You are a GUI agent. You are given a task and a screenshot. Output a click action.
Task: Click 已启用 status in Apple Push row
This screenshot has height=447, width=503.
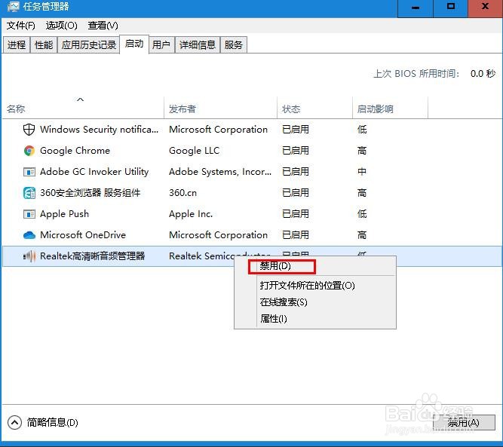pos(296,214)
